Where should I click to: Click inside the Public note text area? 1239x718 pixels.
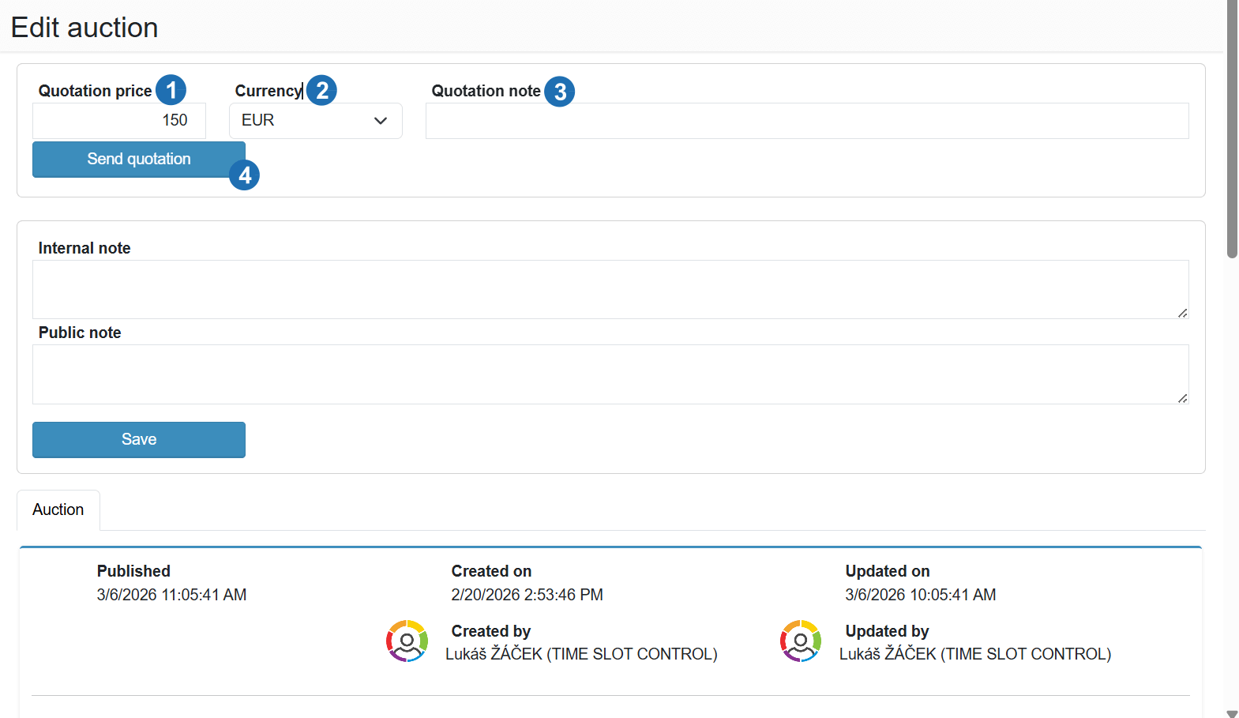(x=610, y=374)
